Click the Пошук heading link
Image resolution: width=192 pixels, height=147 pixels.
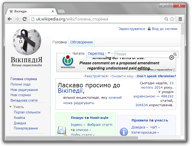tap(77, 118)
